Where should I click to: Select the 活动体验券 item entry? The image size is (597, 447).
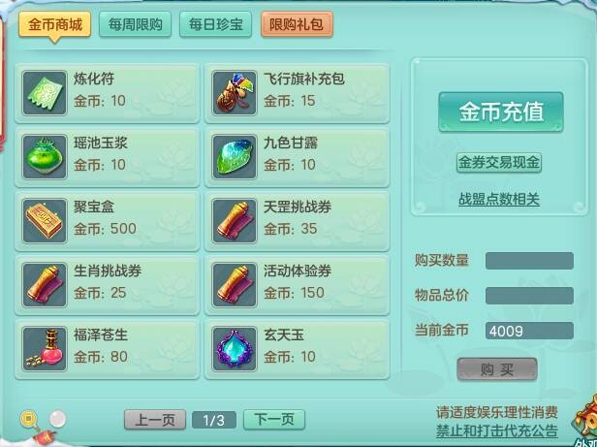[297, 285]
